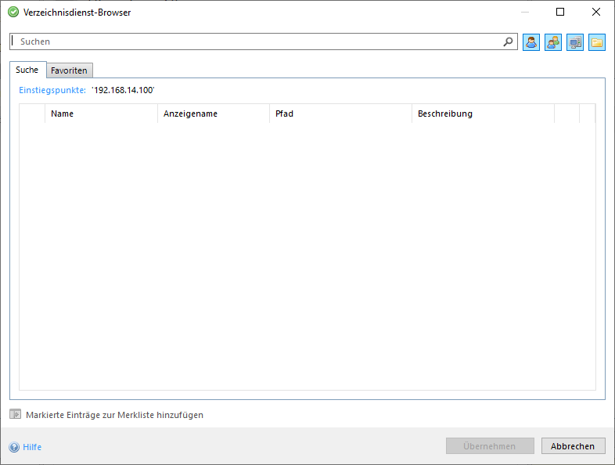
Task: Sort by the Name column header
Action: tap(100, 114)
